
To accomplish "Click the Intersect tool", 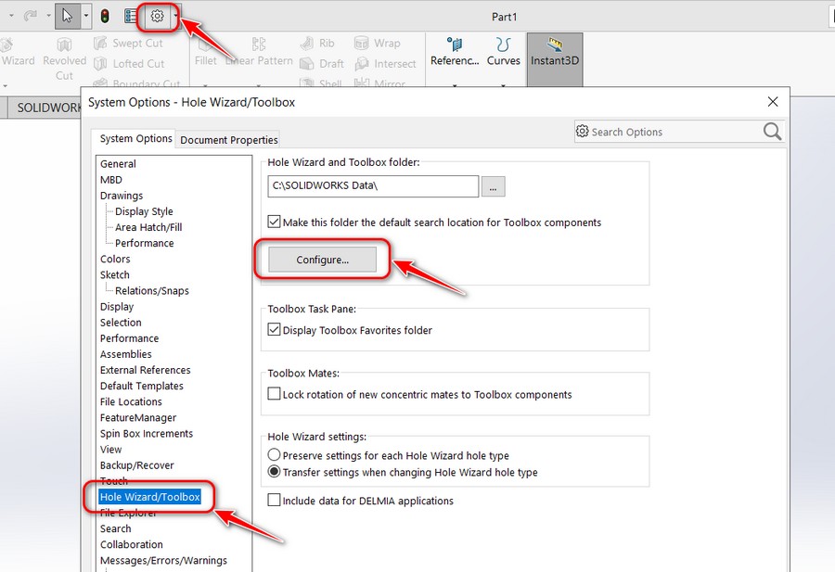I will [385, 64].
